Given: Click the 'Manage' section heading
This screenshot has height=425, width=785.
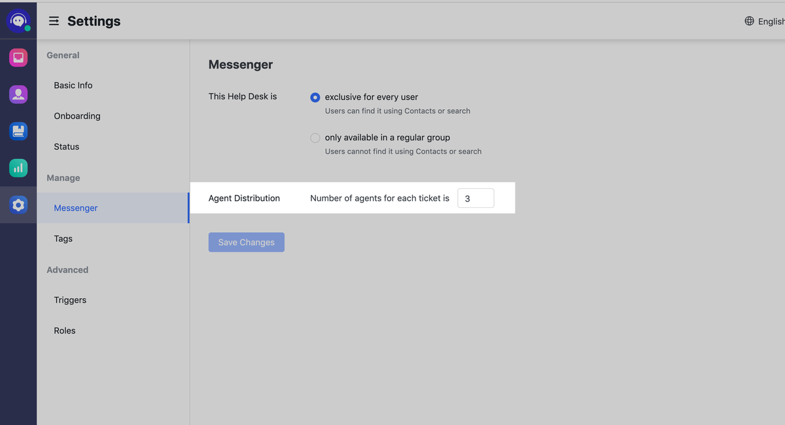Looking at the screenshot, I should [63, 178].
